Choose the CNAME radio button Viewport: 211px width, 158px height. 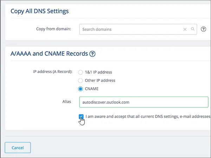[81, 89]
